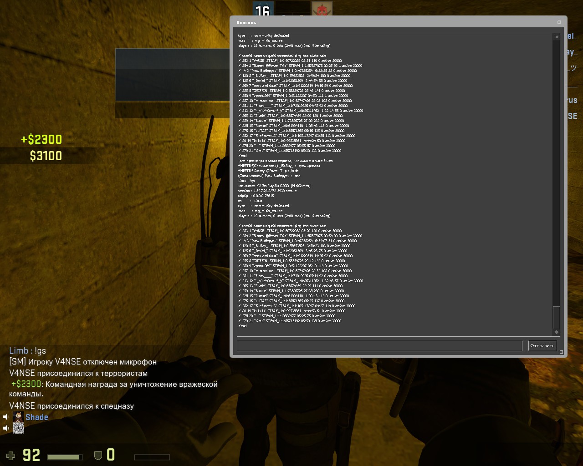
Task: Click the blue team score 16
Action: [262, 10]
